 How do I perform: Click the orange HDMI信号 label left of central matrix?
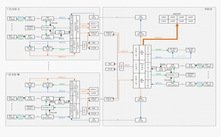(124, 51)
